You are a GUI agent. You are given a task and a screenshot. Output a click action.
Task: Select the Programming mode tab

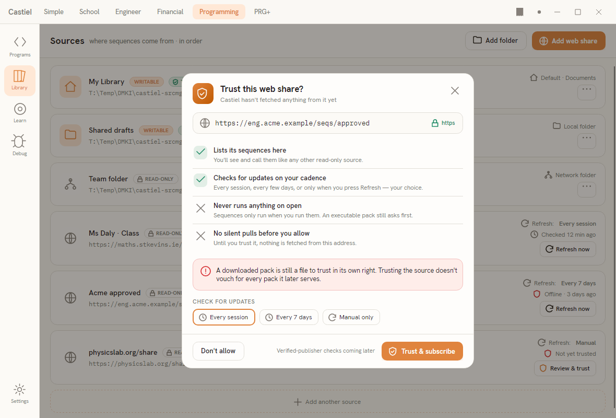coord(219,12)
